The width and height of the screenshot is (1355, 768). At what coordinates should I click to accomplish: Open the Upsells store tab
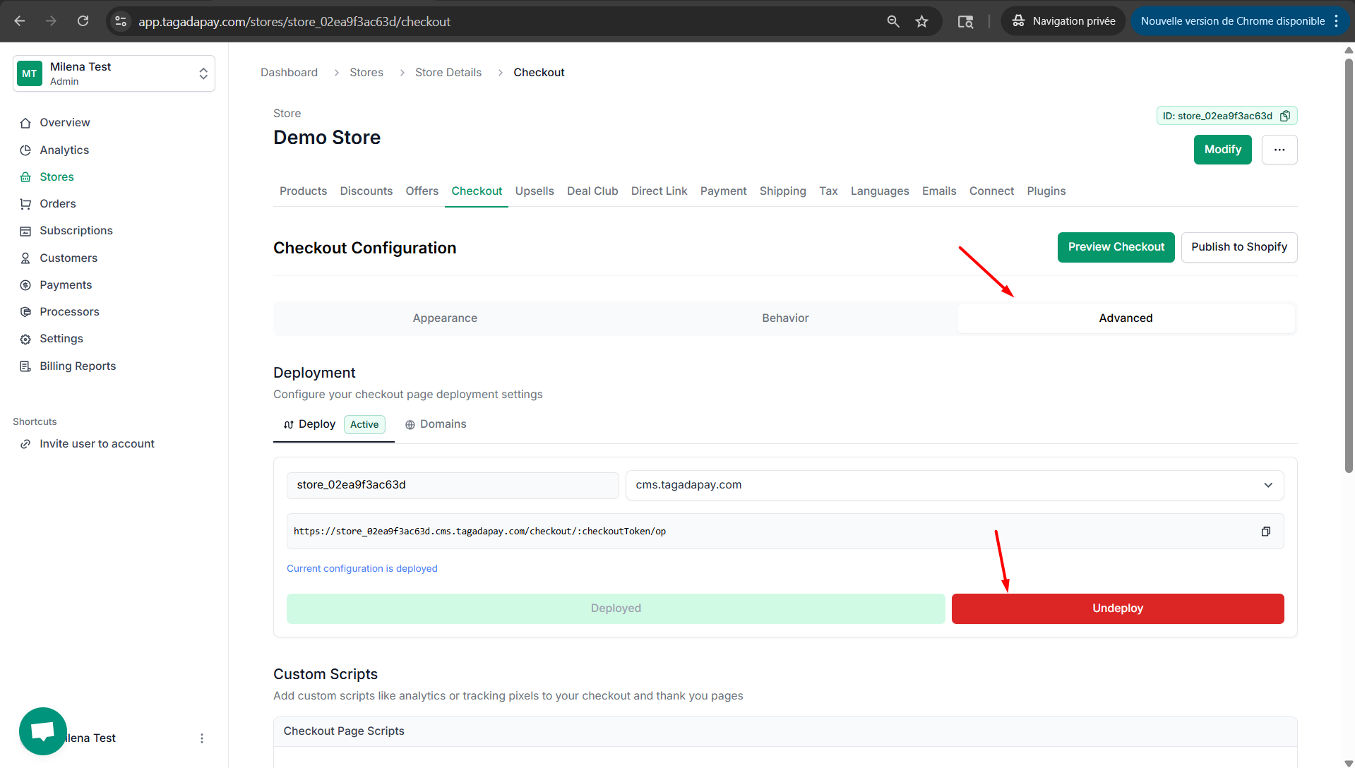point(534,191)
